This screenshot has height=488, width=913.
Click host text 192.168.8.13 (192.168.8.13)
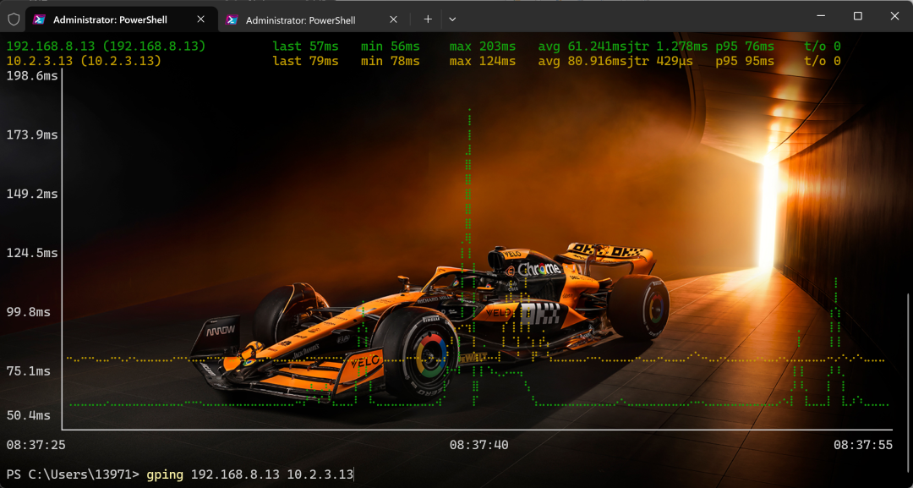[x=106, y=46]
